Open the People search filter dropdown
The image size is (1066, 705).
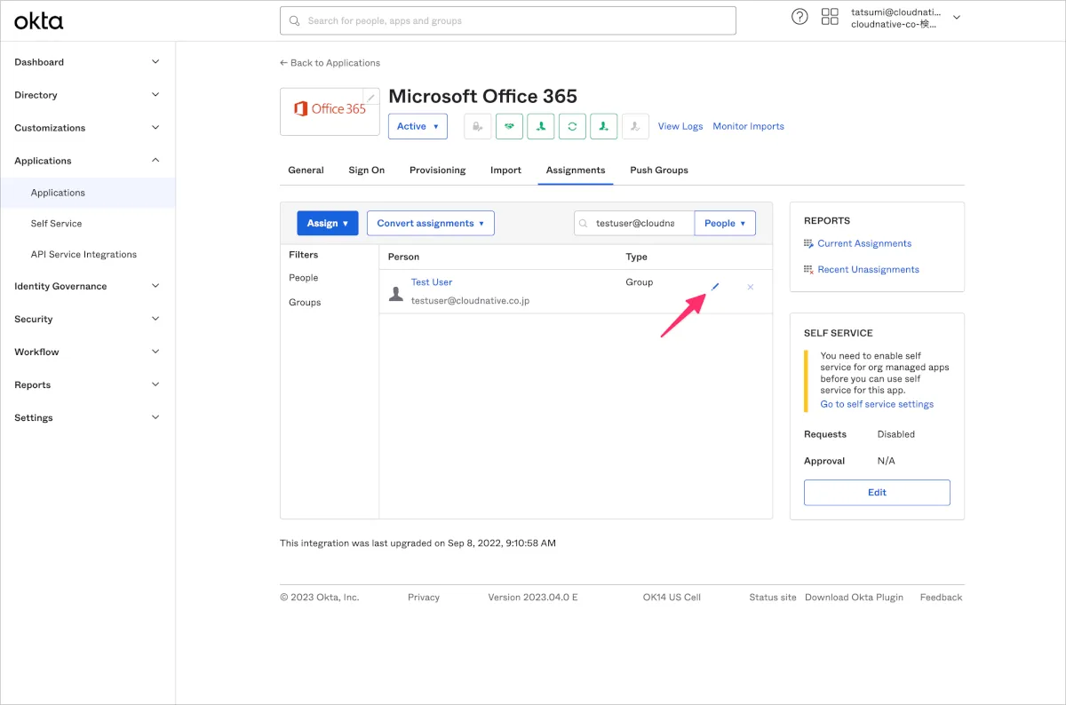724,224
